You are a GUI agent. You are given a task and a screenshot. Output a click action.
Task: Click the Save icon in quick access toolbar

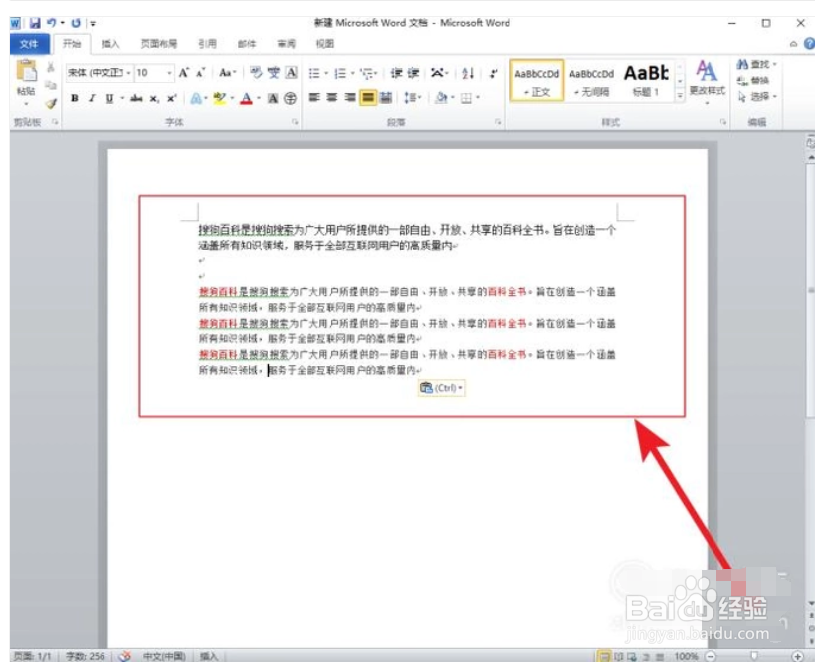pyautogui.click(x=35, y=23)
